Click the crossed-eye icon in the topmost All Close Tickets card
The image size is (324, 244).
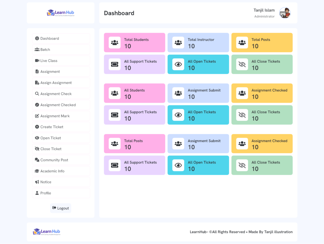pyautogui.click(x=242, y=64)
